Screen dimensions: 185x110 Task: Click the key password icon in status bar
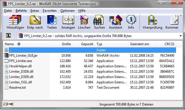(11, 104)
